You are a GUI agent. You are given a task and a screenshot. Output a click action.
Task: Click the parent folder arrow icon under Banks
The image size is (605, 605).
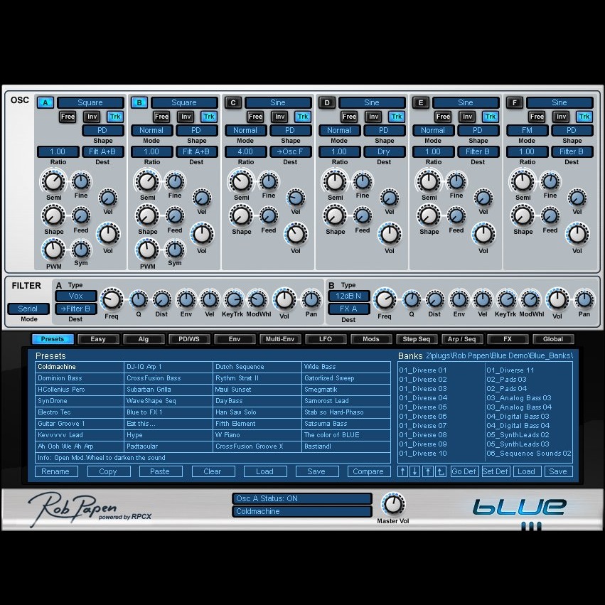pos(441,471)
